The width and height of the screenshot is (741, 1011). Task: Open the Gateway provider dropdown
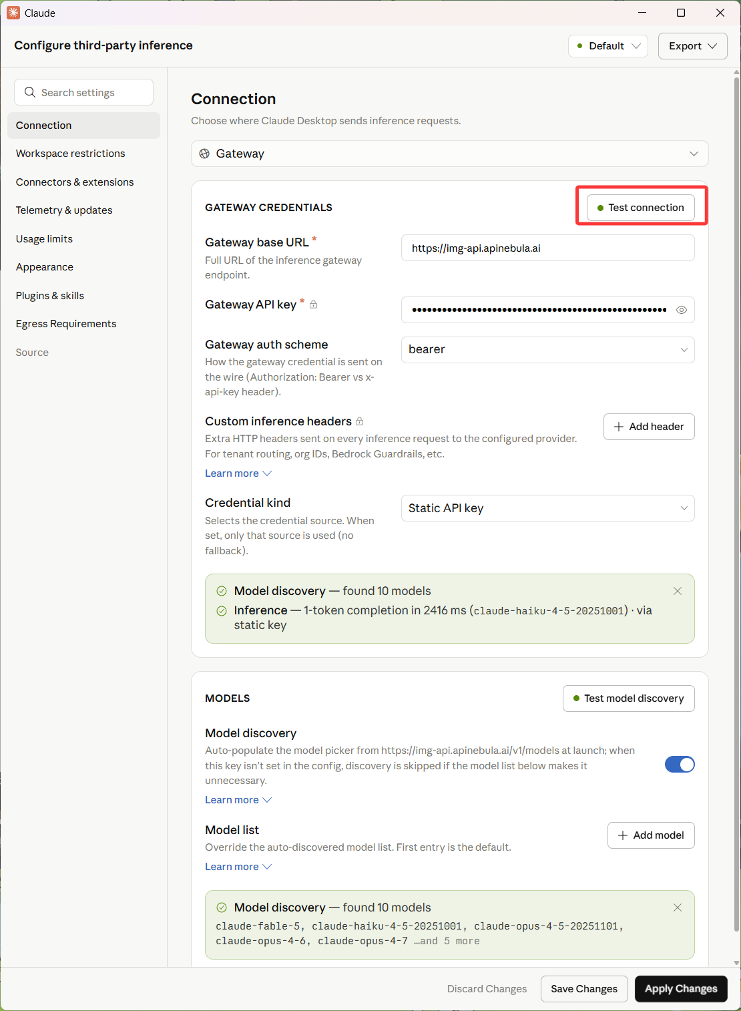[450, 154]
